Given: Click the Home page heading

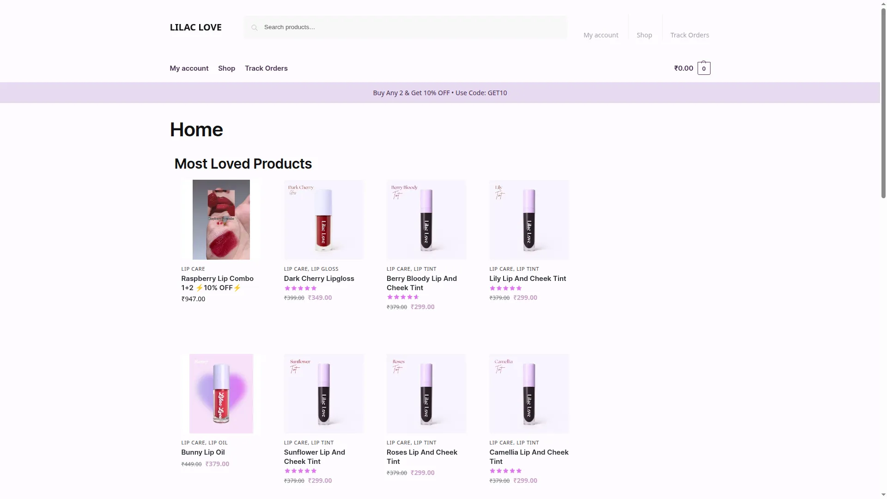Looking at the screenshot, I should (x=196, y=130).
